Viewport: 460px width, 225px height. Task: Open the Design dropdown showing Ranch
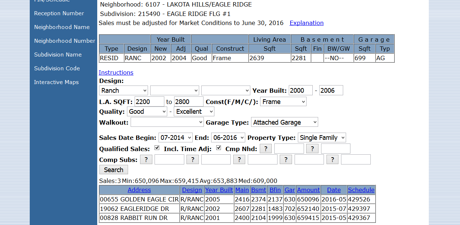(123, 90)
